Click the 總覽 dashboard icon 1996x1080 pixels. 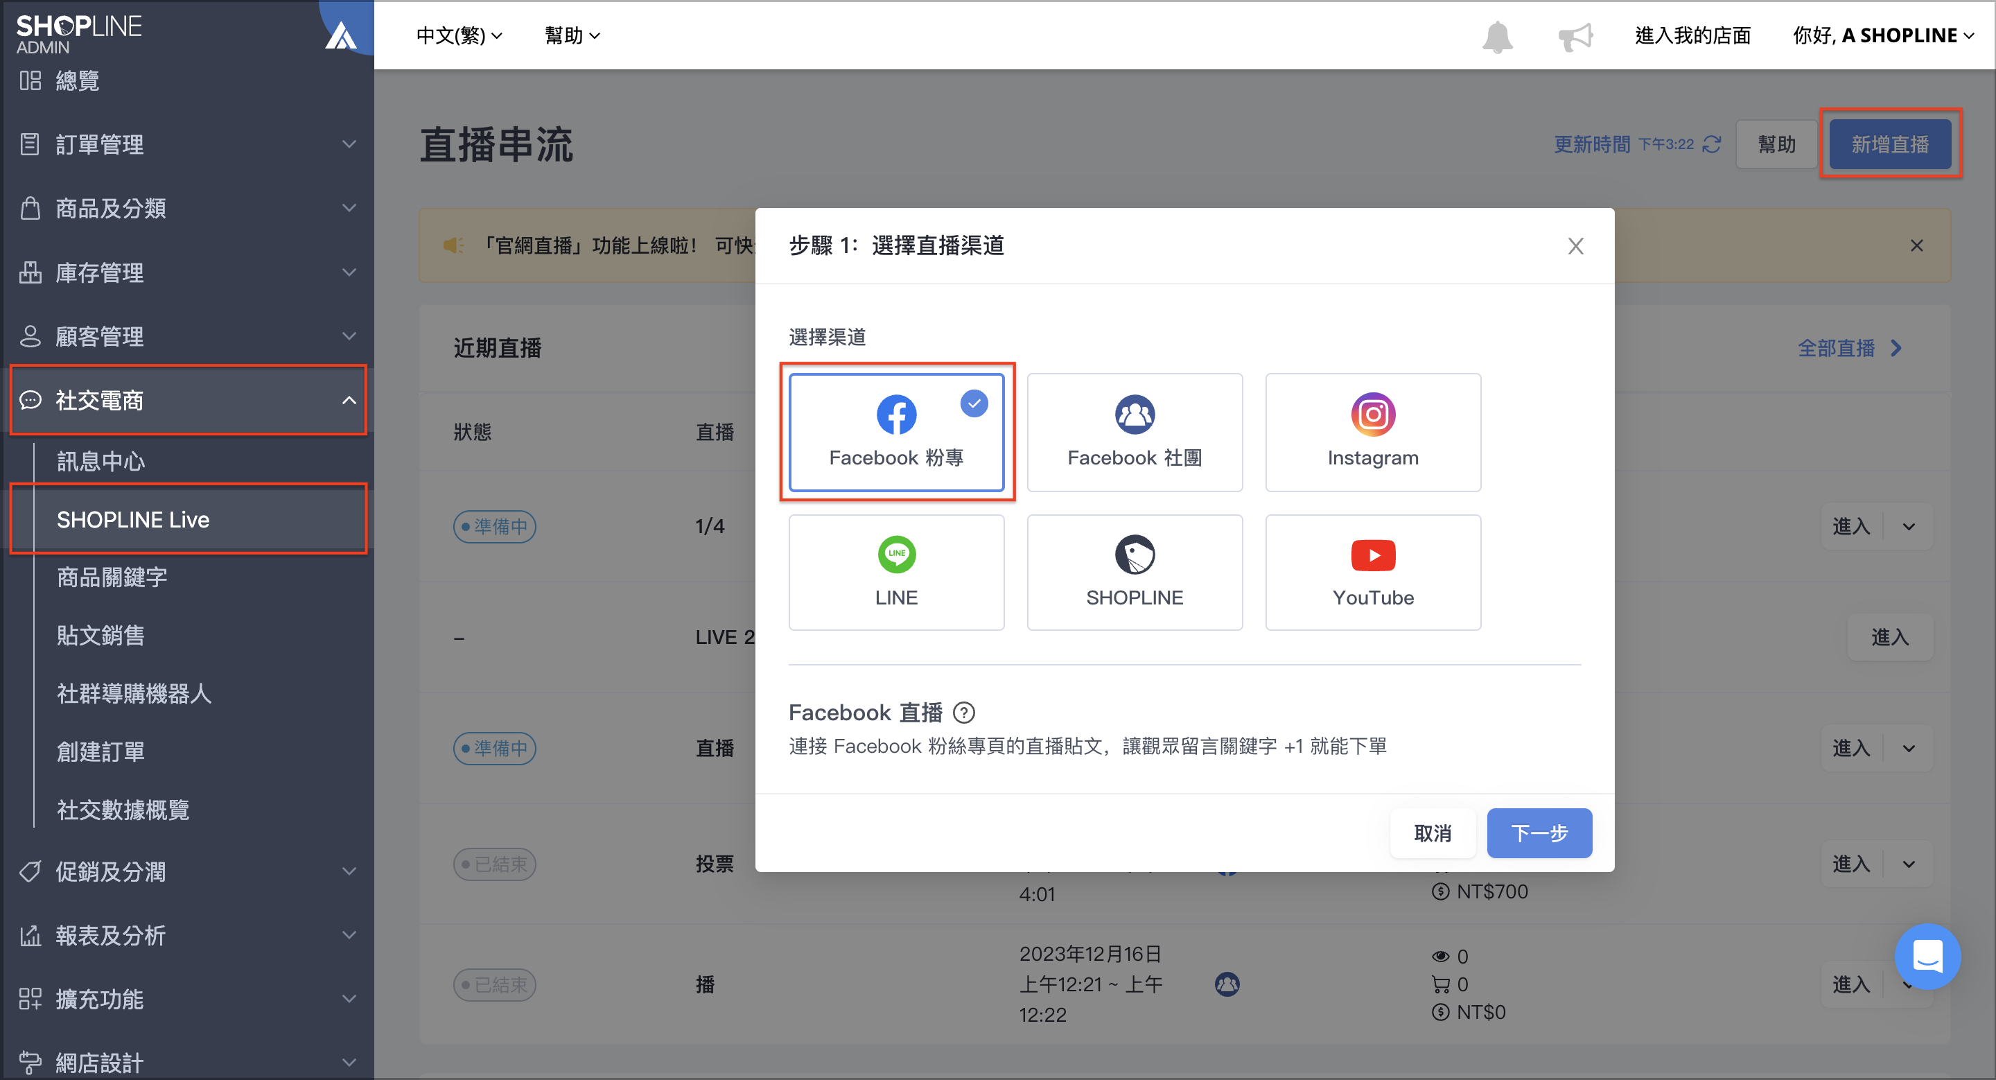coord(29,80)
